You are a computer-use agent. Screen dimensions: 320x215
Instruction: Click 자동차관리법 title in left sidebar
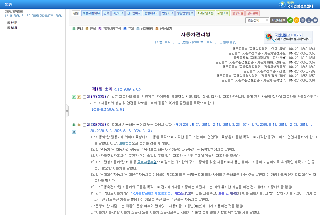14,11
